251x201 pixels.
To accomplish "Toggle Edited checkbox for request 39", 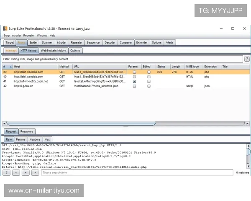I will pyautogui.click(x=149, y=72).
